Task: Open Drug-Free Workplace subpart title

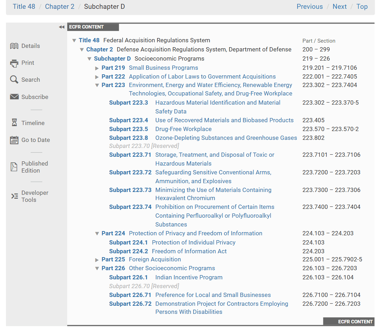Action: tap(183, 129)
